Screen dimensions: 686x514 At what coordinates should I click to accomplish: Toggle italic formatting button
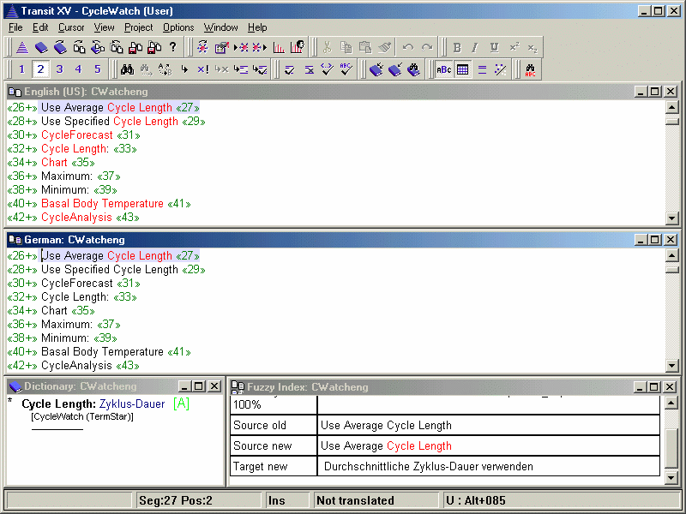tap(476, 47)
